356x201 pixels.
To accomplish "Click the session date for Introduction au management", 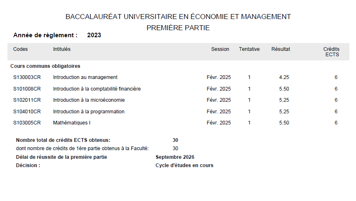I will (x=219, y=77).
